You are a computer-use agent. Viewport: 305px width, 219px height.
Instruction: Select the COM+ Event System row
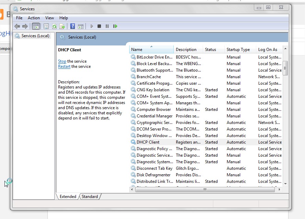coord(206,96)
